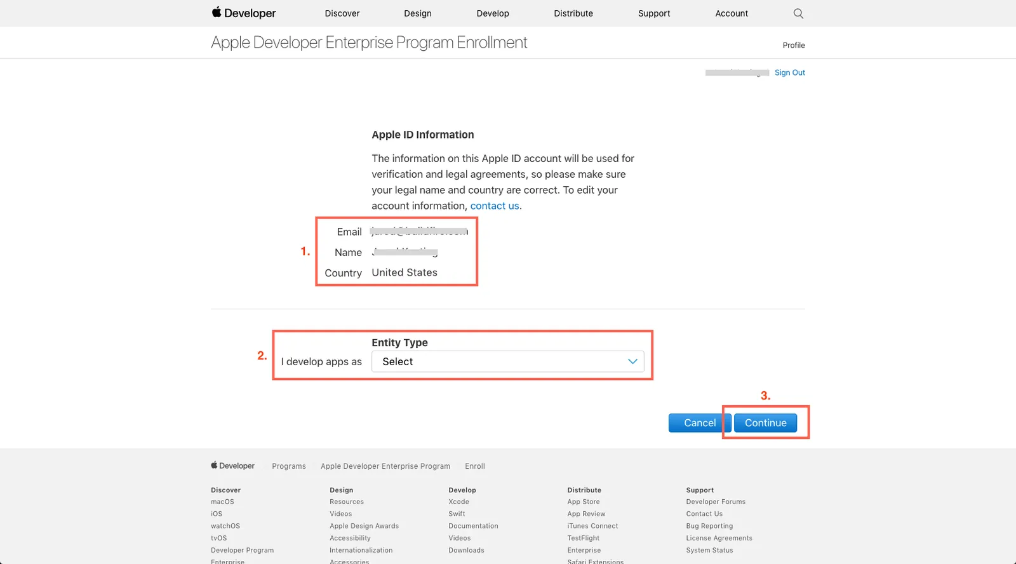Visit iTunes Connect footer link
Image resolution: width=1016 pixels, height=564 pixels.
coord(592,526)
